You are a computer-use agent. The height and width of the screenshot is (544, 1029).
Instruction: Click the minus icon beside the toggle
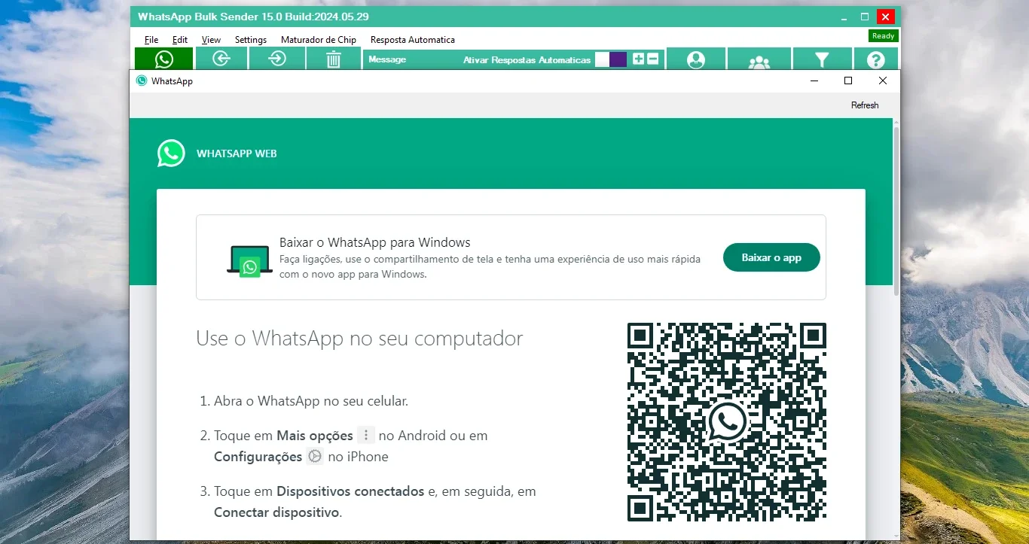point(652,59)
